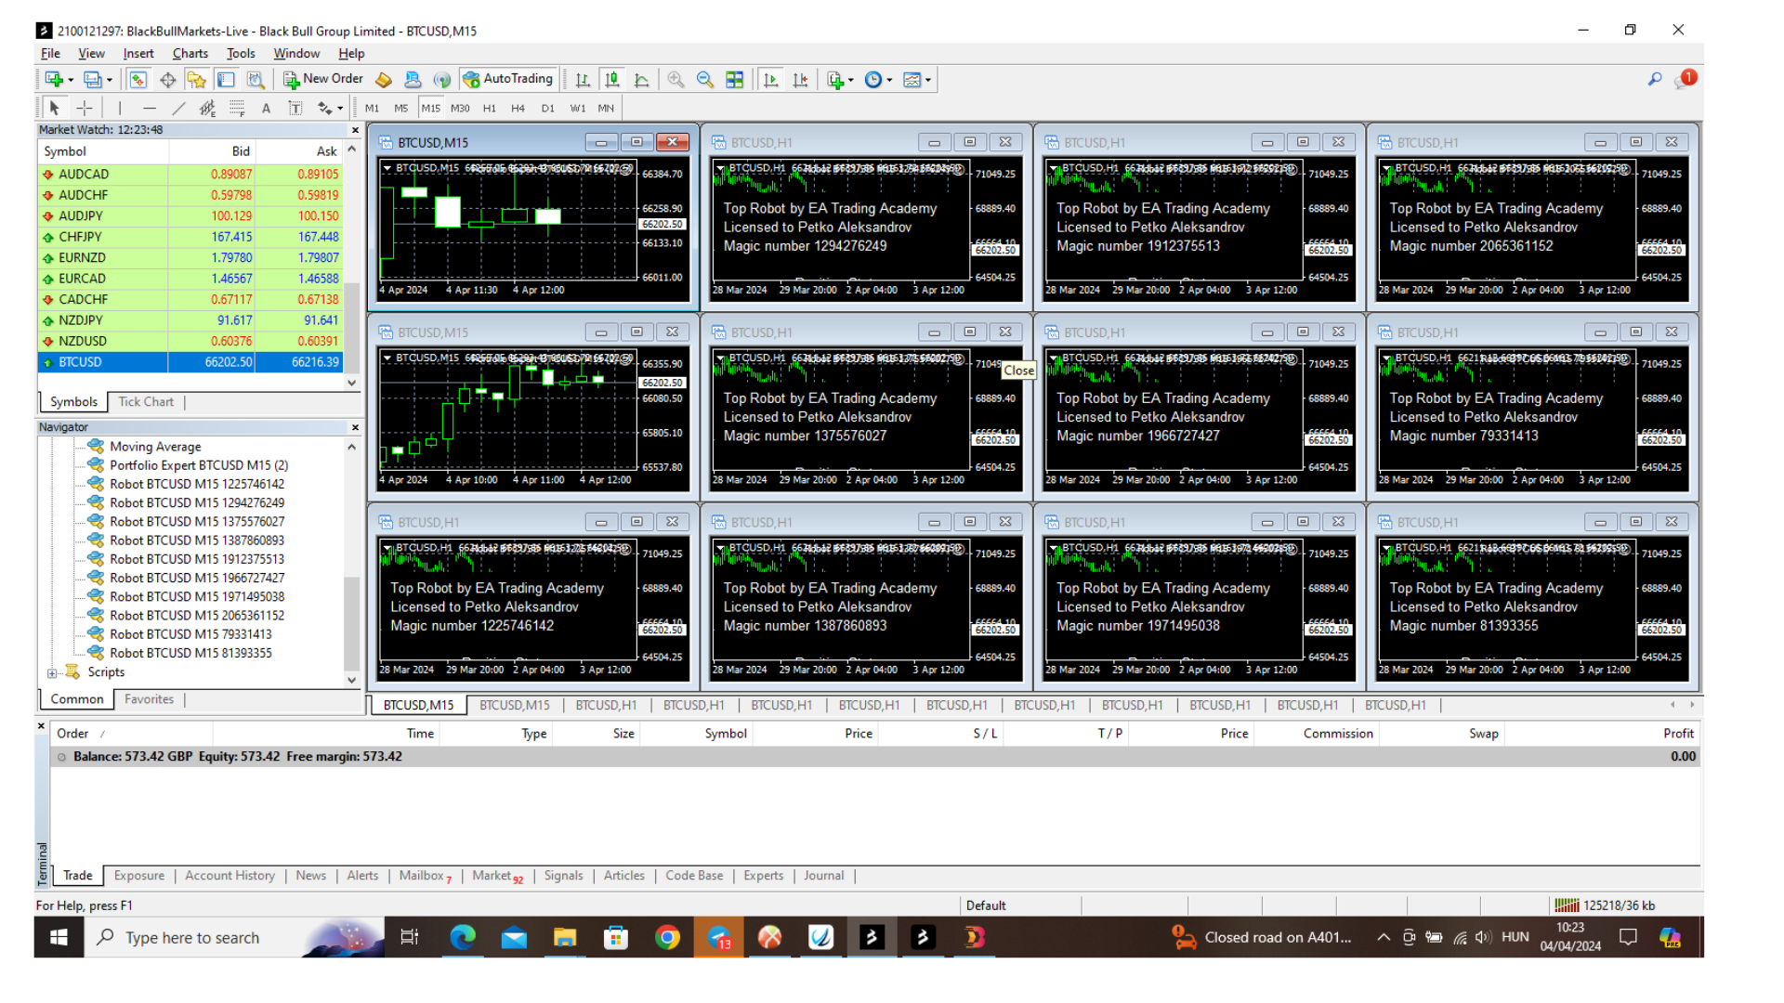Select the Fibonacci retracement tool

(x=237, y=109)
